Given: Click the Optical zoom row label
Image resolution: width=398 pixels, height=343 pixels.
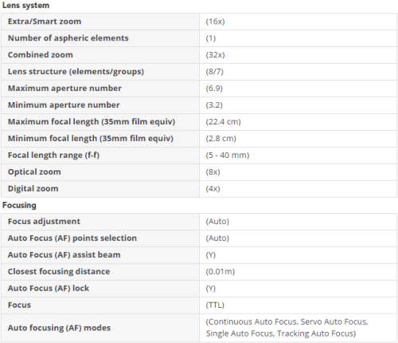Looking at the screenshot, I should coord(34,172).
